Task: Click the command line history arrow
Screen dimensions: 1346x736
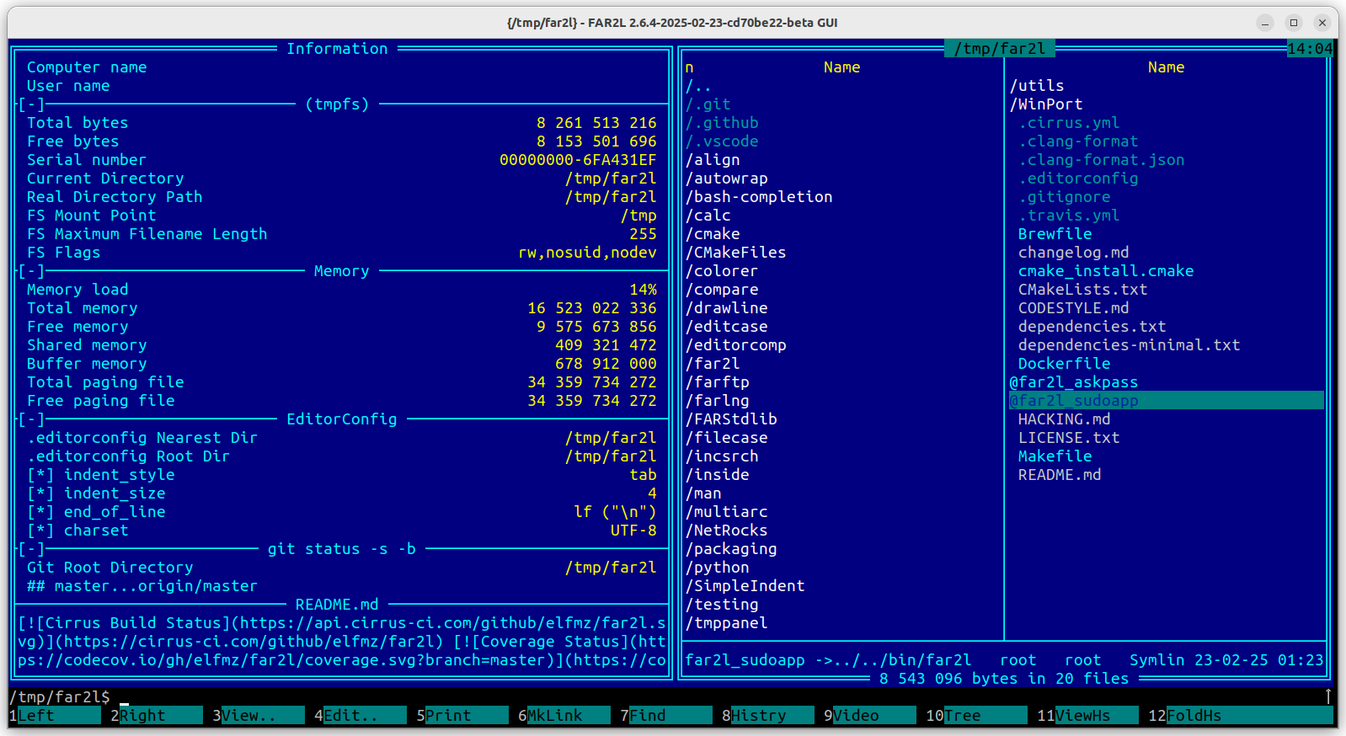Action: coord(1327,696)
